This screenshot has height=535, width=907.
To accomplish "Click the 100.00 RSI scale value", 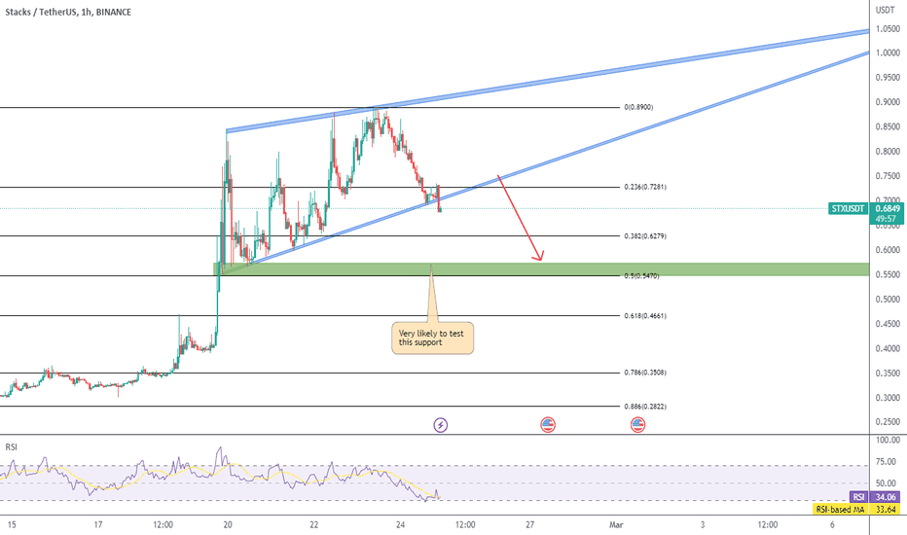I will [x=888, y=440].
